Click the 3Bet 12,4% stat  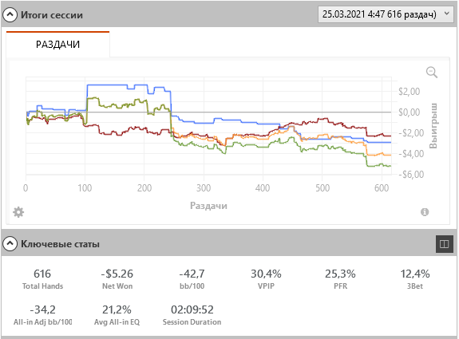pyautogui.click(x=415, y=278)
